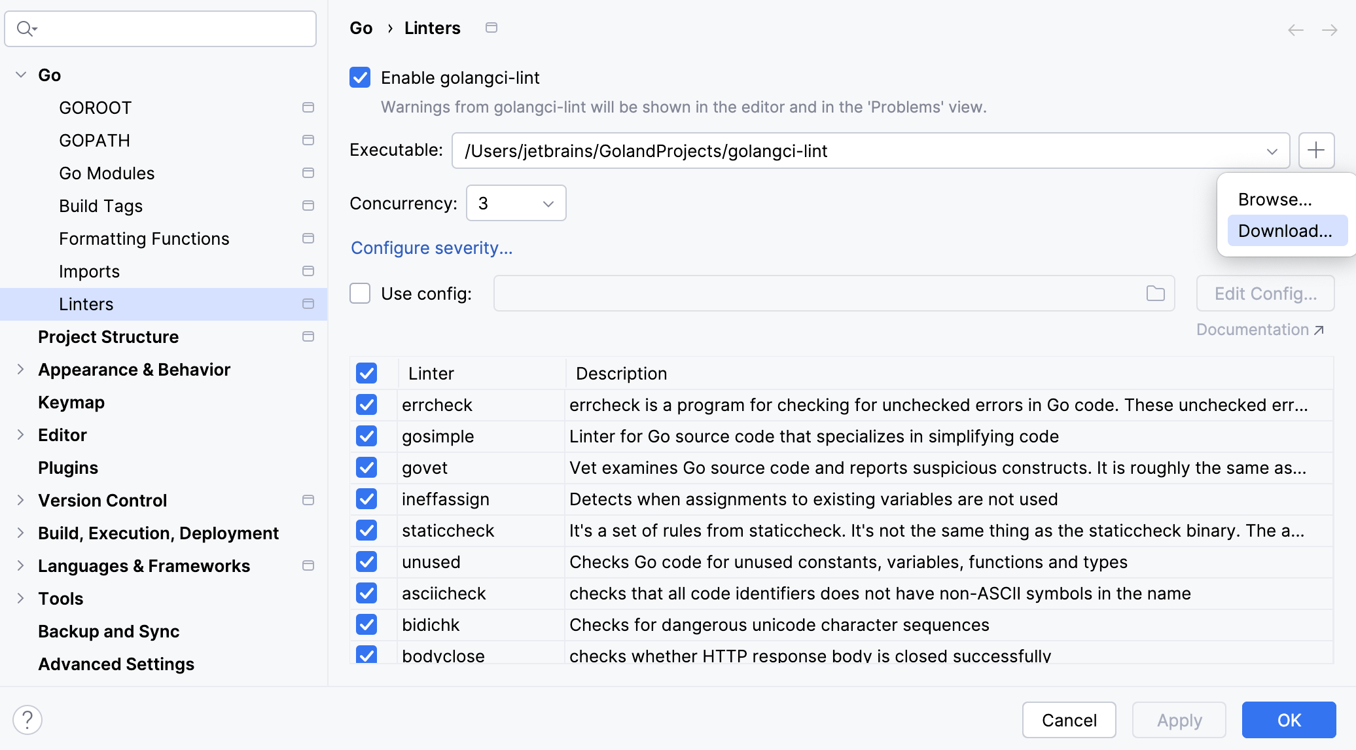Uncheck the govet linter
1356x750 pixels.
(366, 467)
